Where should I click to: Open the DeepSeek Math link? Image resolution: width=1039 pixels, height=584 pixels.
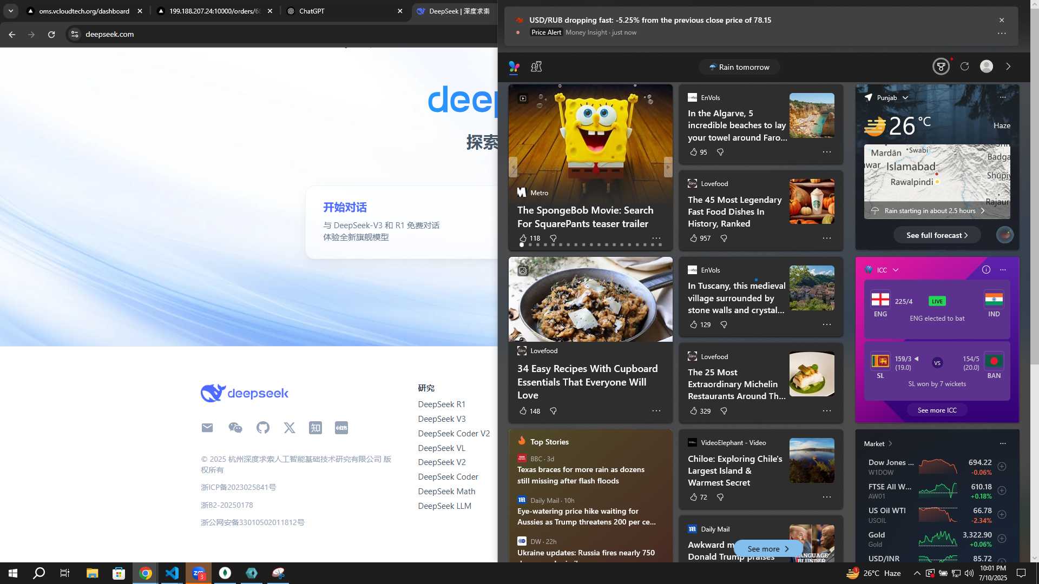pyautogui.click(x=446, y=492)
